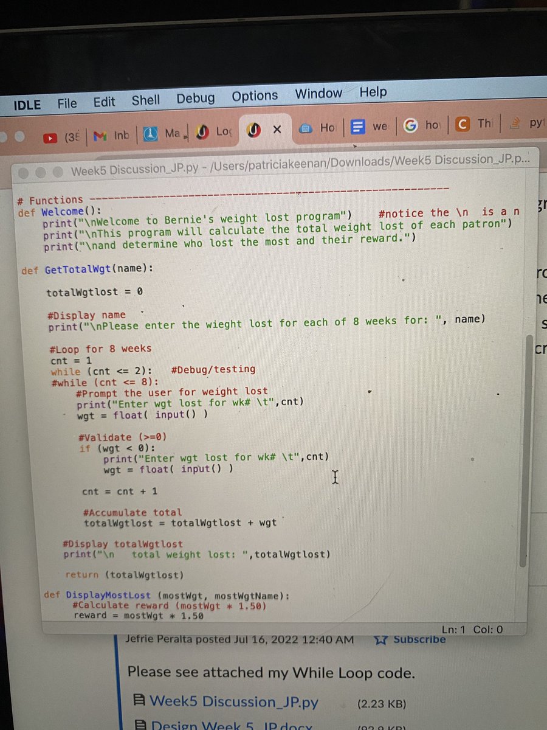Switch to the Chegg 'Th' tab

coord(473,124)
